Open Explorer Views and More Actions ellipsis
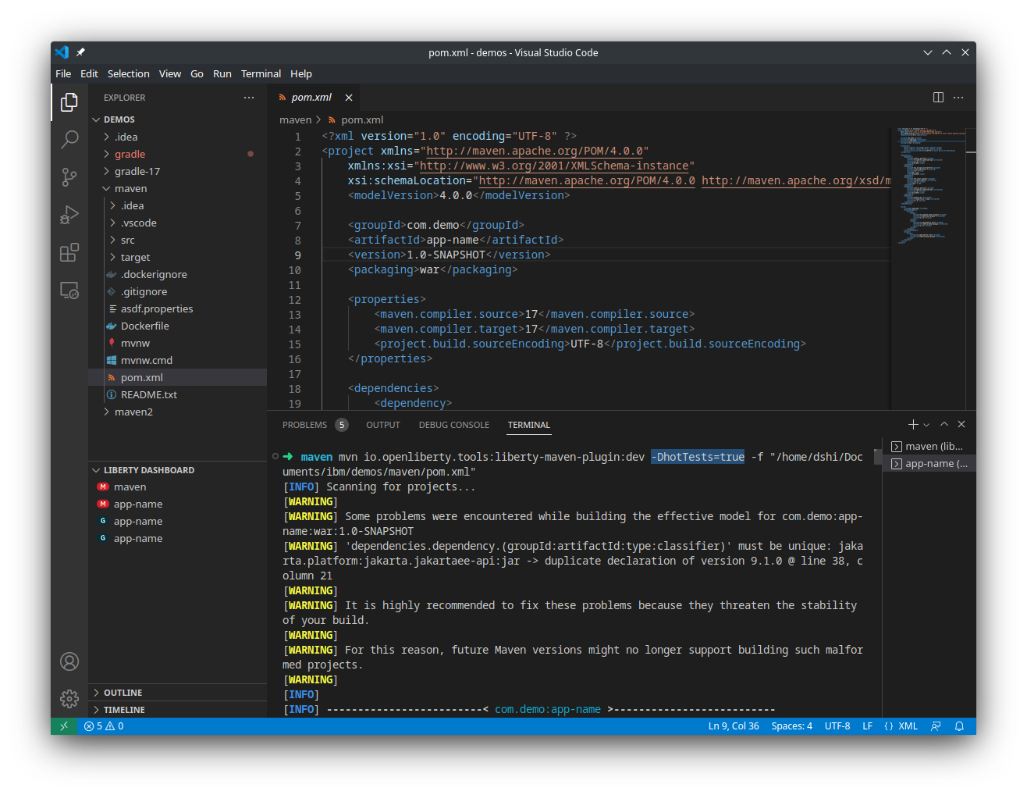Screen dimensions: 1027x795 tap(249, 98)
